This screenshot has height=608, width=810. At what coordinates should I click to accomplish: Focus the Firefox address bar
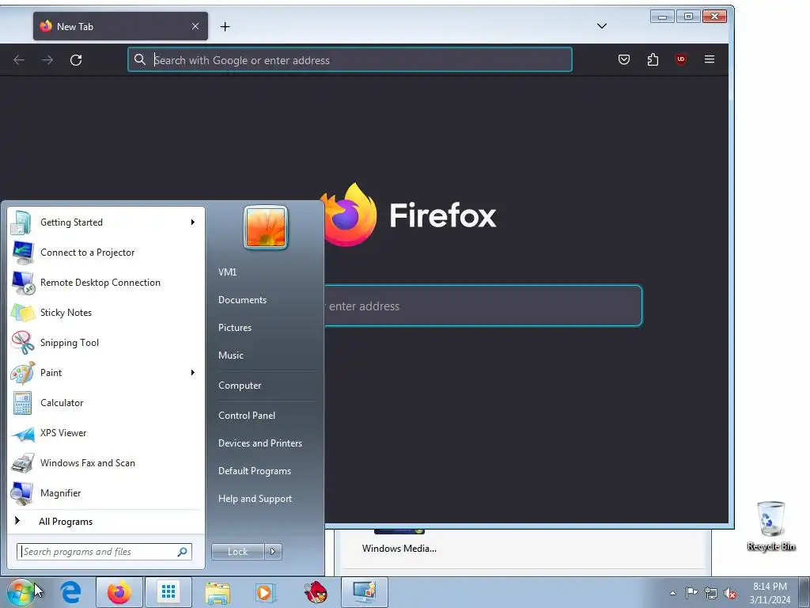point(350,60)
